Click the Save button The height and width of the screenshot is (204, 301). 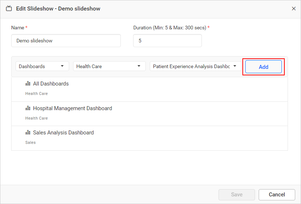pos(237,195)
